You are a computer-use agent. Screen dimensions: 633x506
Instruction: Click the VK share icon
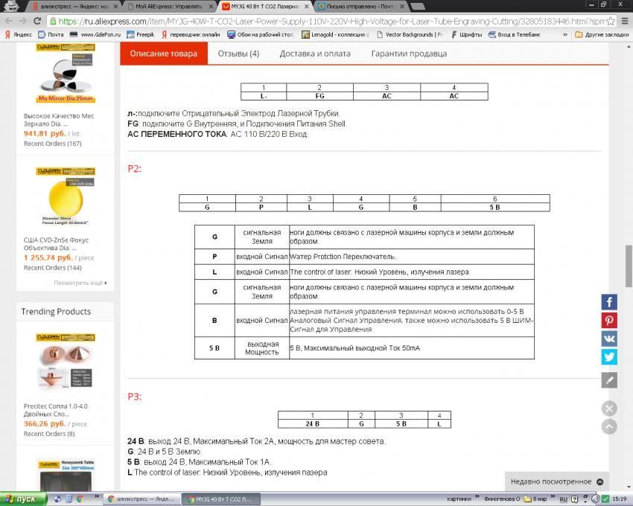click(x=609, y=339)
